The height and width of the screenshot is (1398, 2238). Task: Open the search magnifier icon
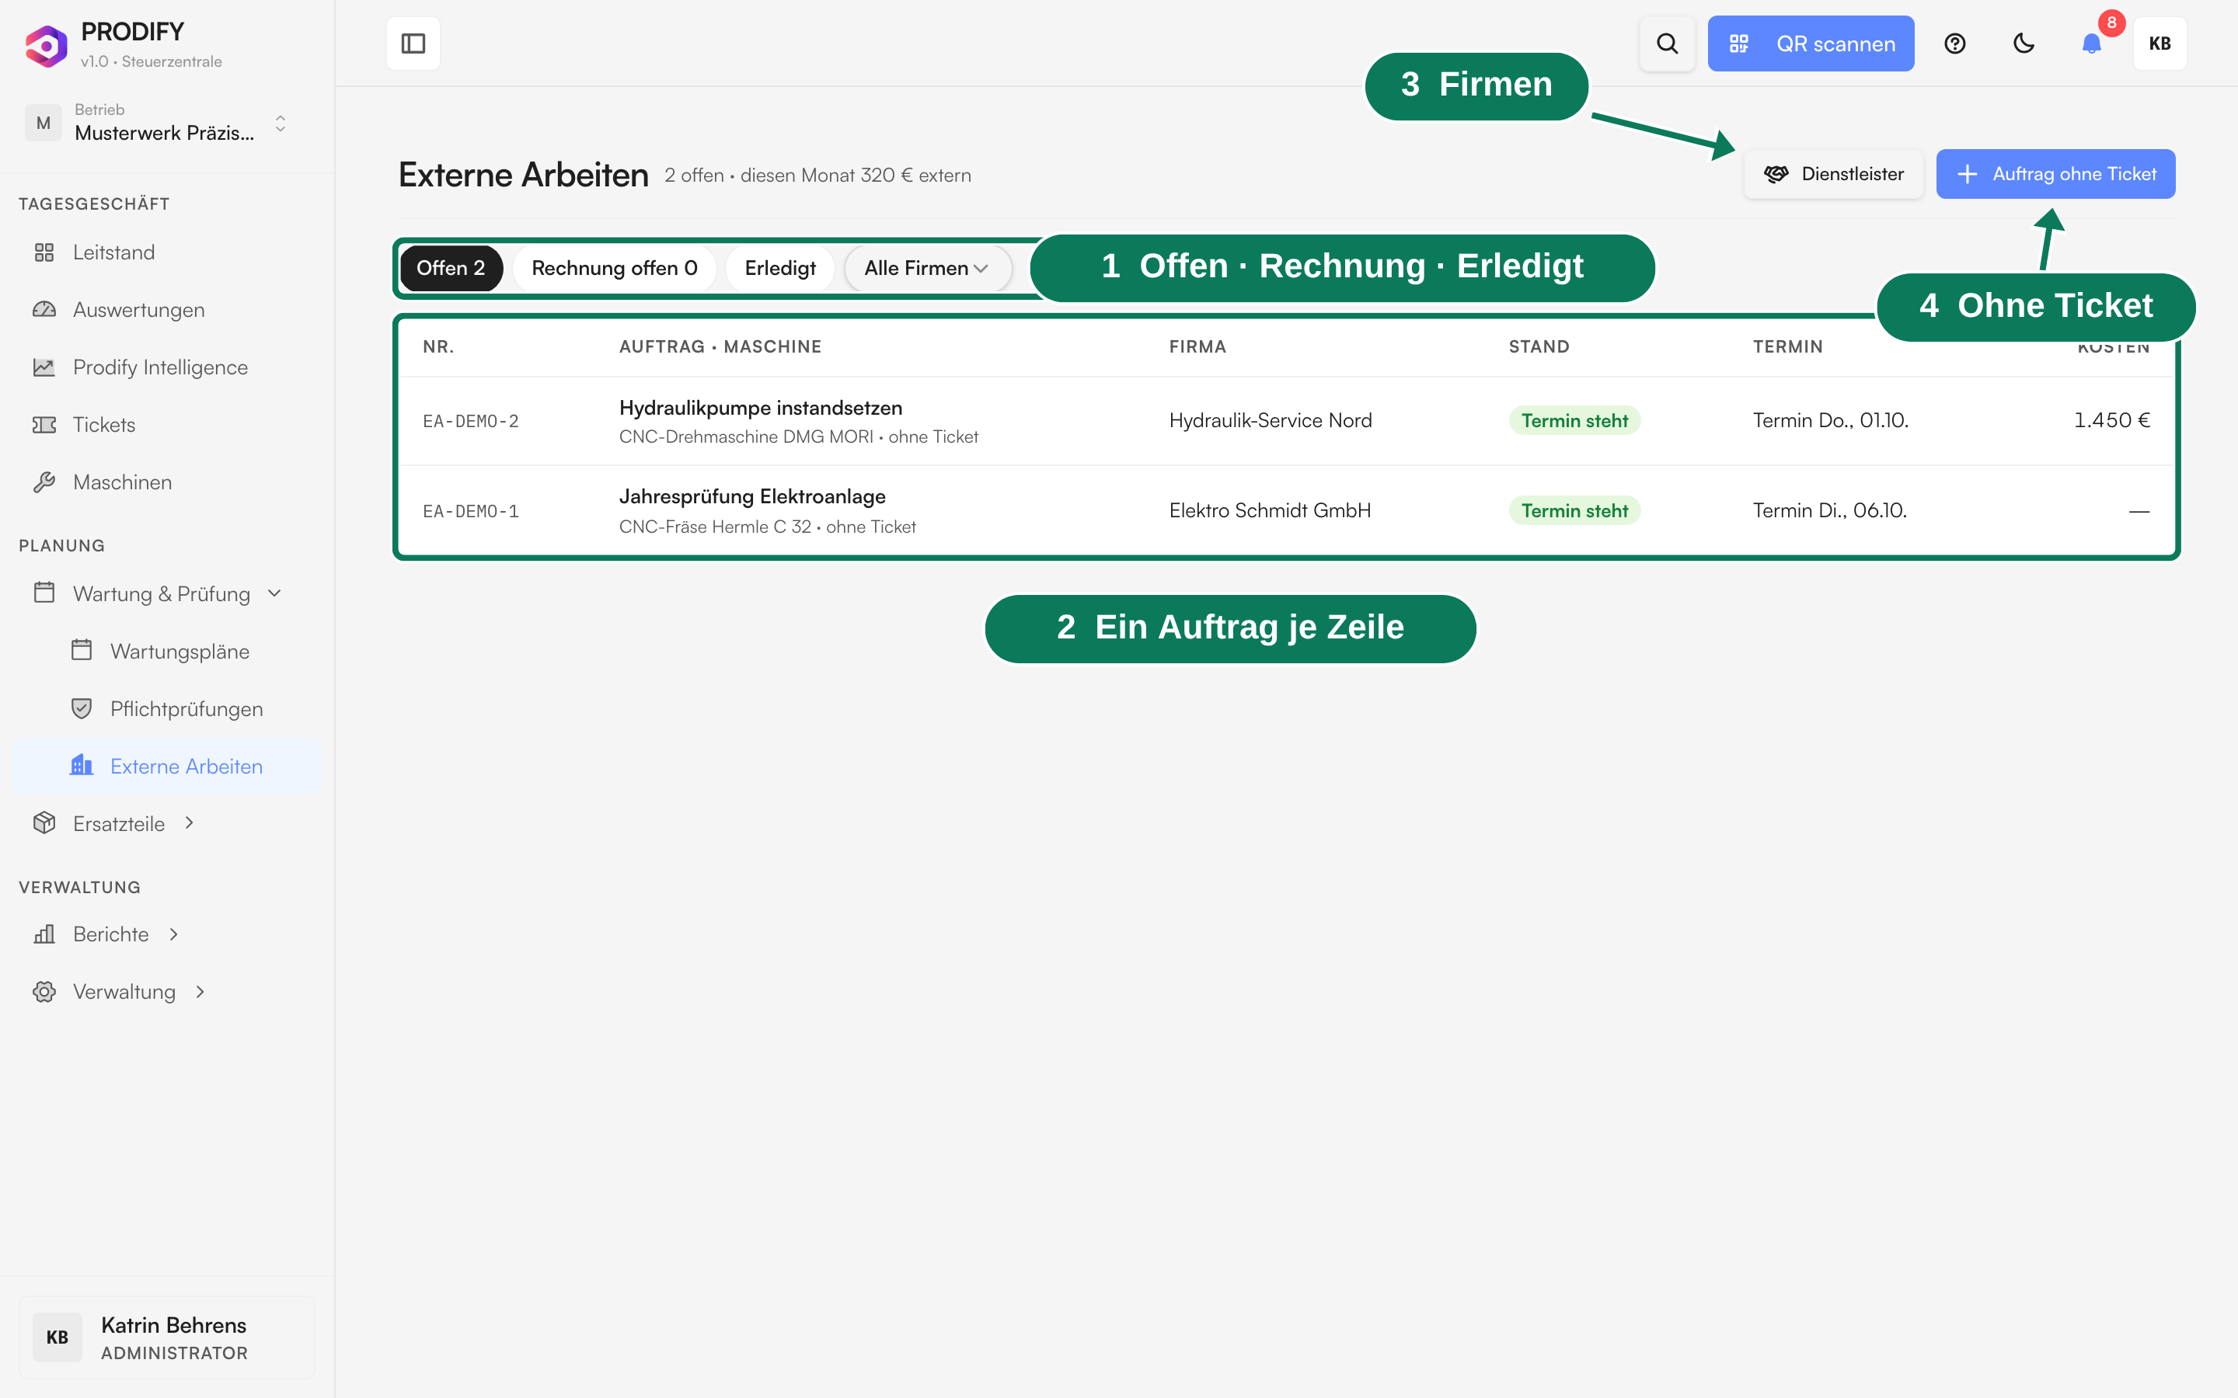1667,43
